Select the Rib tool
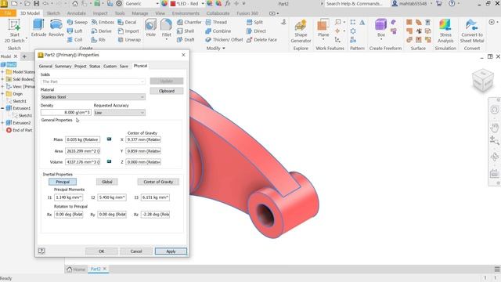Viewport: 501px width, 282px height. tap(98, 40)
